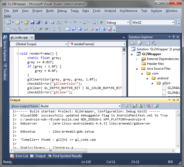
Task: Switch to the Error List tab
Action: (19, 156)
